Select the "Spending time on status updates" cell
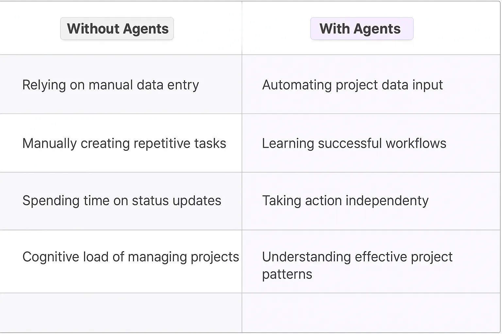The width and height of the screenshot is (502, 334). (x=122, y=201)
